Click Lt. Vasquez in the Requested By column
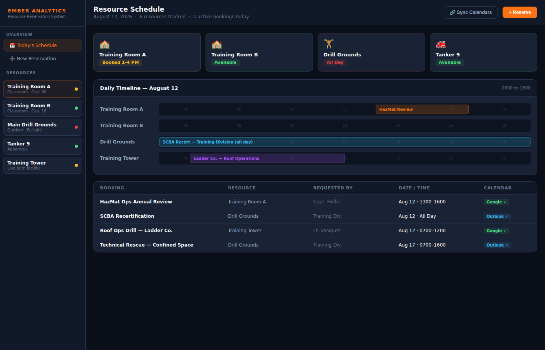 click(x=327, y=231)
